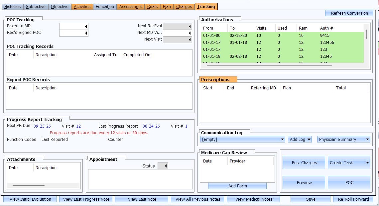Switch to the Subjective tab
379x206 pixels.
[36, 7]
